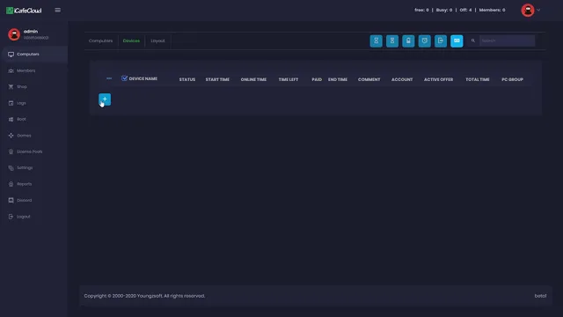Click the PC Group column header
Image resolution: width=563 pixels, height=317 pixels.
512,79
